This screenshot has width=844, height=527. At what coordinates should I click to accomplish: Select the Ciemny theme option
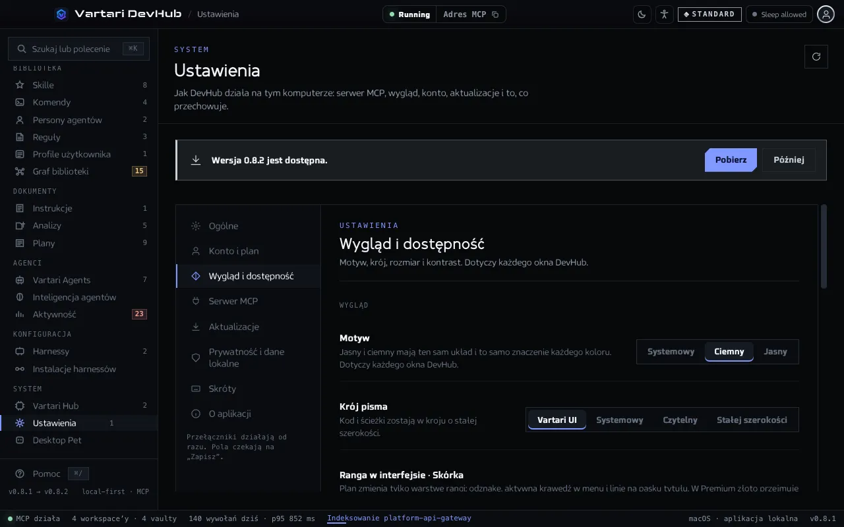pyautogui.click(x=729, y=352)
